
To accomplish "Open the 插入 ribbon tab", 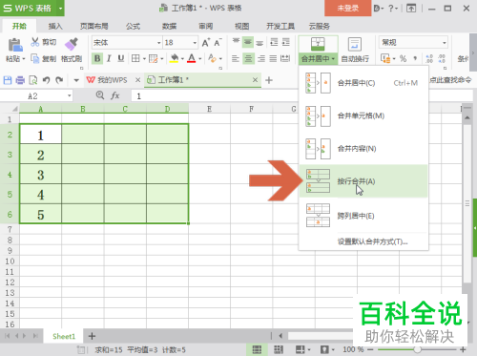I will [55, 26].
